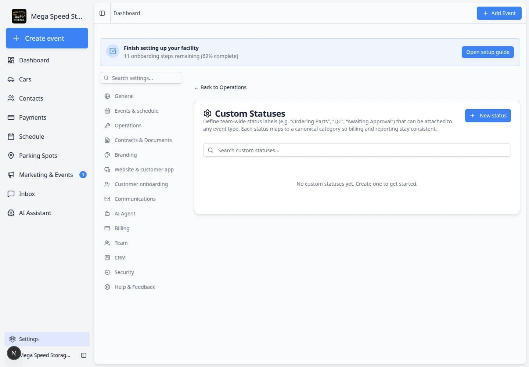Click the Cars car icon in sidebar
Screen dimensions: 529x367
11,79
